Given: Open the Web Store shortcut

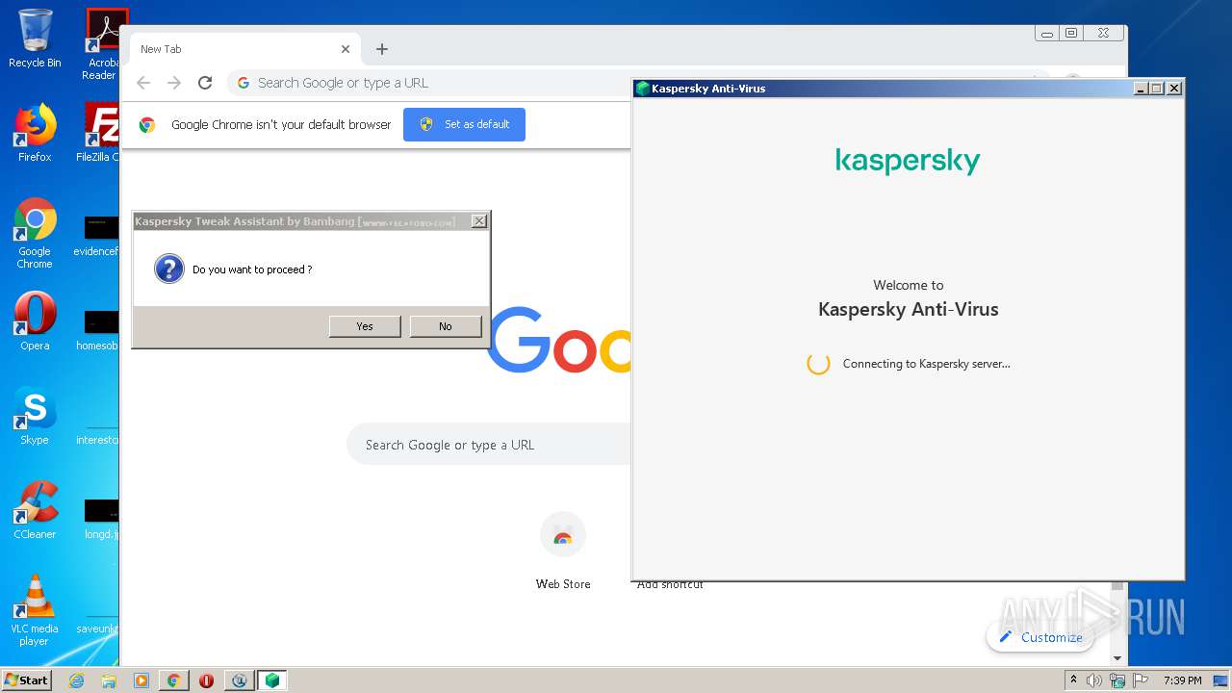Looking at the screenshot, I should [x=563, y=551].
